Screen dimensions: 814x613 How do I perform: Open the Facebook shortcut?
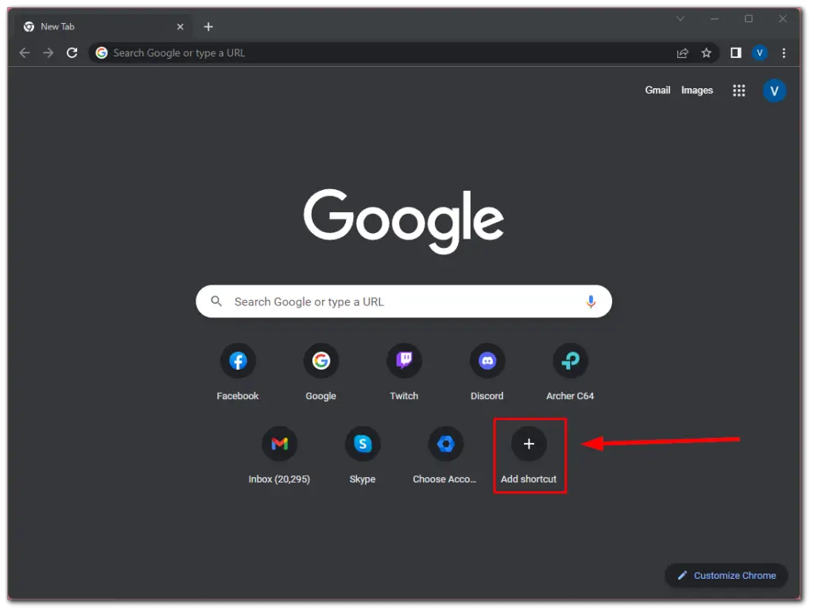238,360
